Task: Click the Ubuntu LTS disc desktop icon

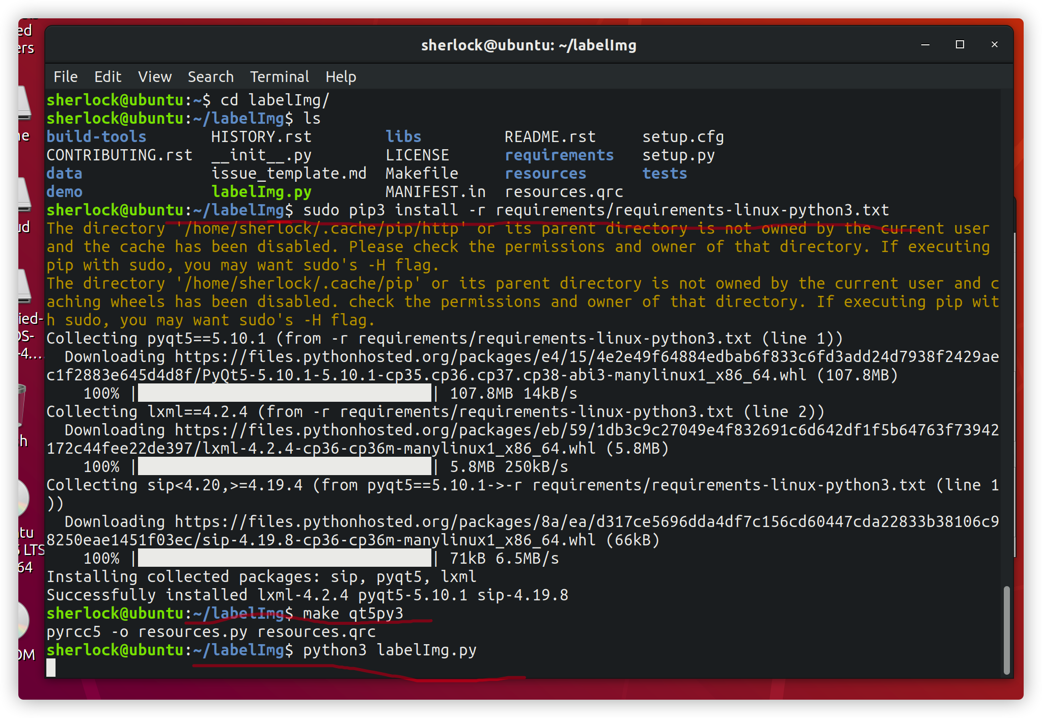Action: click(23, 498)
